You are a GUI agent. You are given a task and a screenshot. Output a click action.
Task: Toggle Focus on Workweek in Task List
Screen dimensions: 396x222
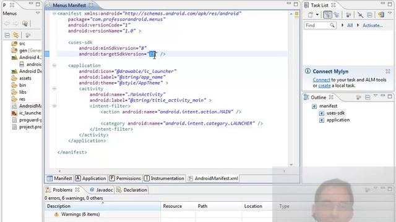pyautogui.click(x=348, y=15)
